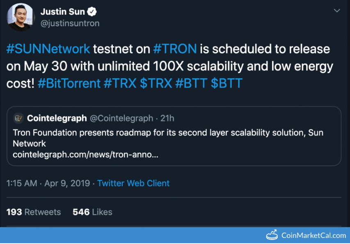350x244 pixels.
Task: Follow the #TRON hashtag link
Action: (175, 49)
